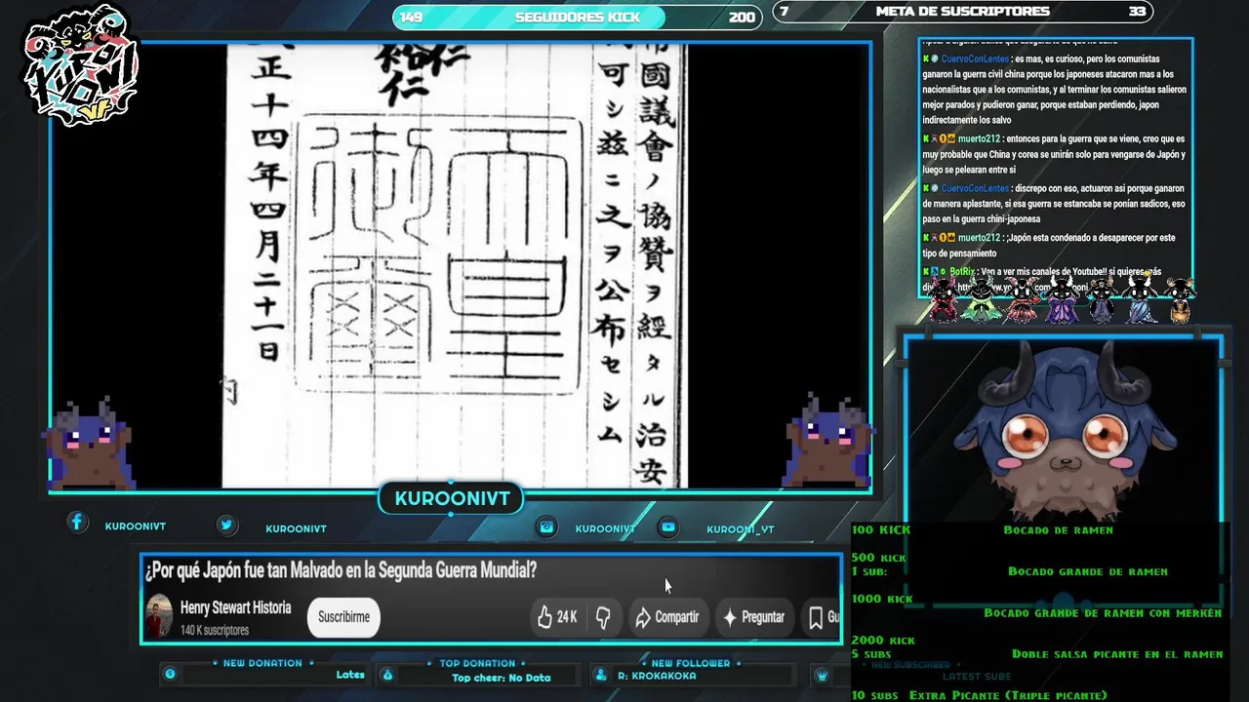Click muerto212 on the 'Japón esta condenado' message
The image size is (1249, 702).
pyautogui.click(x=979, y=238)
